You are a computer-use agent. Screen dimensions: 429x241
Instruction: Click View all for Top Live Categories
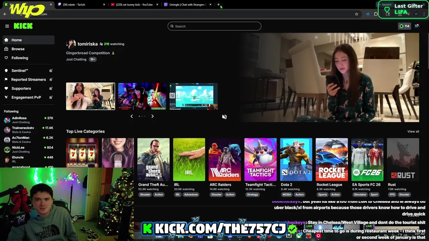pyautogui.click(x=413, y=132)
